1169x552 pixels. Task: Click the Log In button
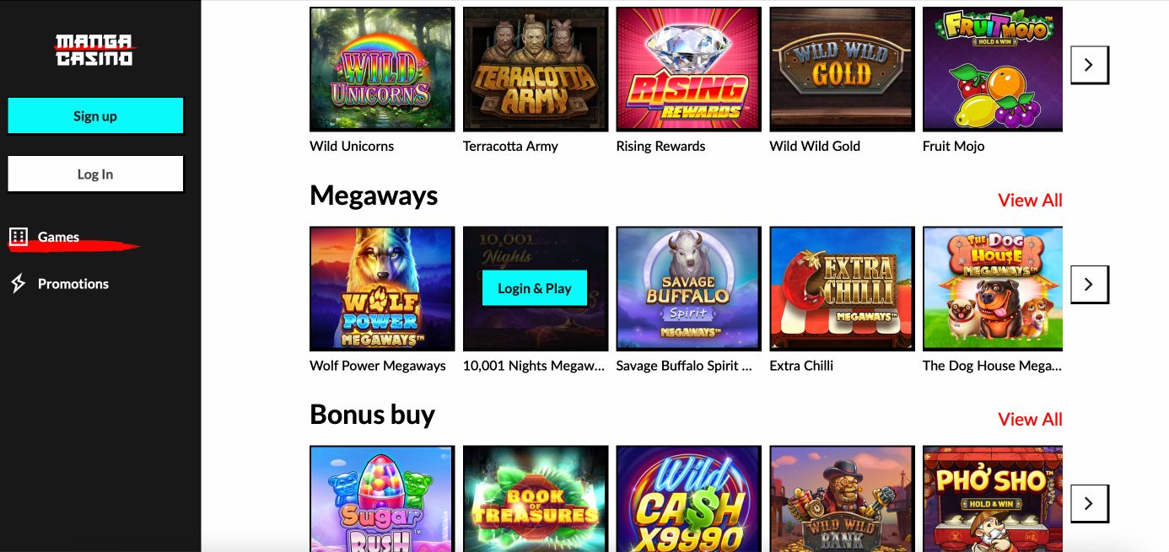click(95, 174)
